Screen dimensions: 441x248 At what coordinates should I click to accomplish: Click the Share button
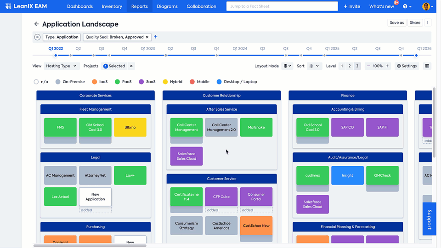click(415, 23)
